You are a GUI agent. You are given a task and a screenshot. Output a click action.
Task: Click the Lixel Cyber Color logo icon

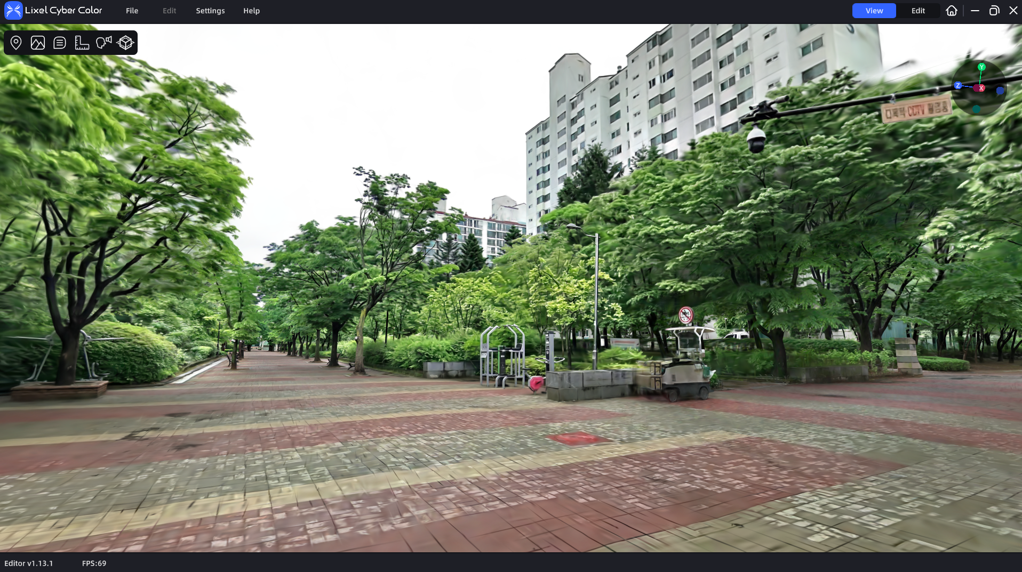tap(13, 11)
